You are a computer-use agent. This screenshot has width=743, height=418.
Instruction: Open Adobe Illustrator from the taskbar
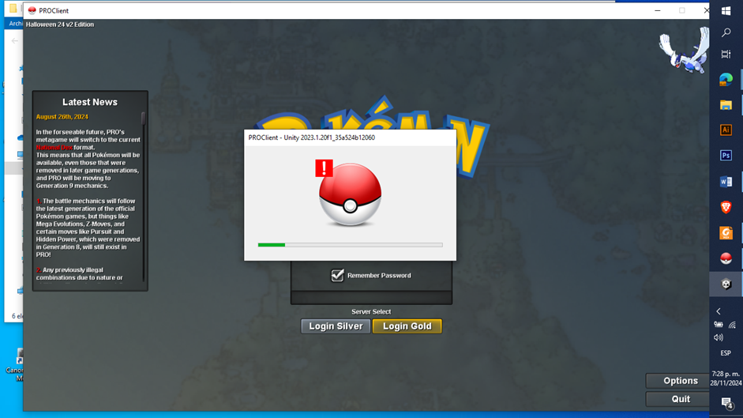pyautogui.click(x=726, y=130)
